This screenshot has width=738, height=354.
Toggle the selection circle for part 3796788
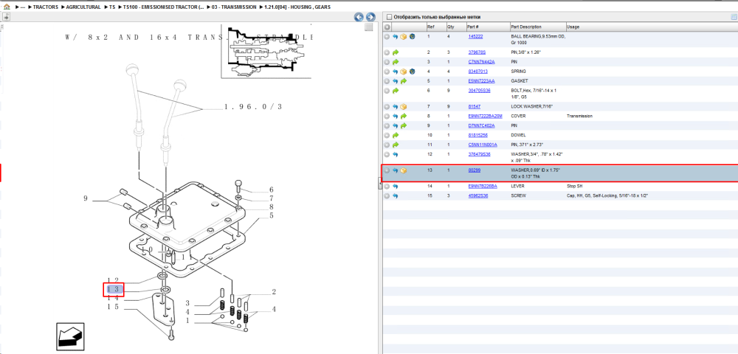[387, 52]
